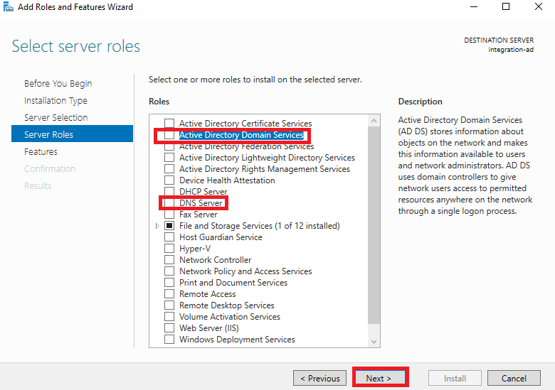Click roles list scroll up arrow
The height and width of the screenshot is (390, 555).
[x=374, y=121]
